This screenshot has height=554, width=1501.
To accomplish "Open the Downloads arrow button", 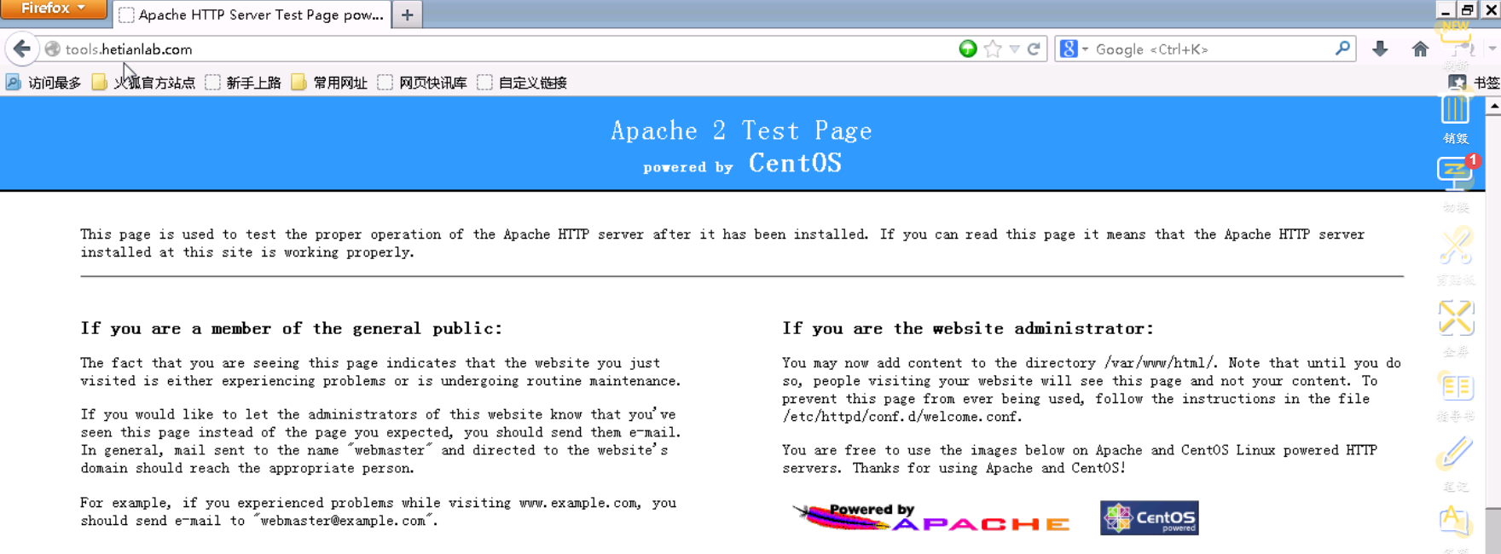I will point(1380,49).
